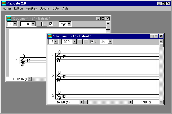The width and height of the screenshot is (172, 114).
Task: Open the Lin. view mode dropdown in Document 1
Action: pos(110,42)
